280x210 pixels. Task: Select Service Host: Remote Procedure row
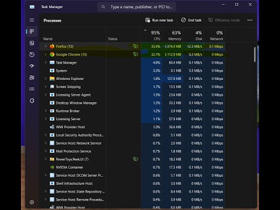pyautogui.click(x=132, y=199)
